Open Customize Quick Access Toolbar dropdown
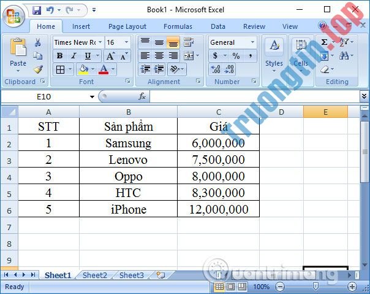 point(94,10)
